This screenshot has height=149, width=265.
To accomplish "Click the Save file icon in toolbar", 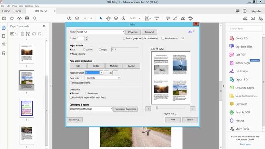I will [4, 18].
